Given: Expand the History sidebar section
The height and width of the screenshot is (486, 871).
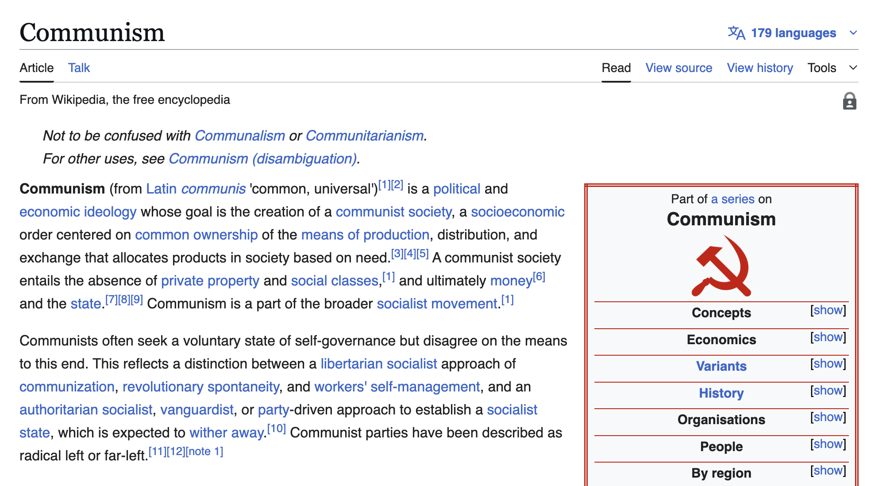Looking at the screenshot, I should (x=828, y=391).
